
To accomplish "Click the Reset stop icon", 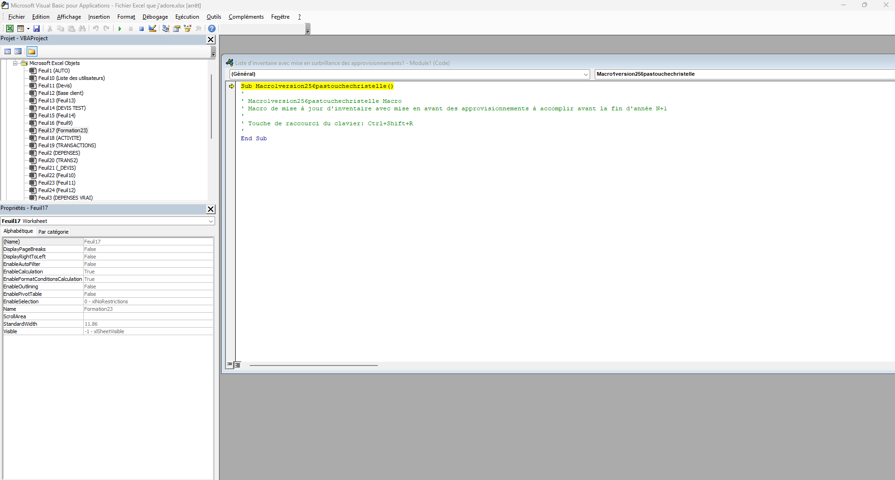I will pyautogui.click(x=141, y=28).
